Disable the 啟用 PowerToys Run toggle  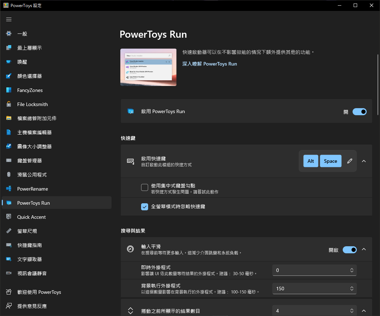(x=359, y=112)
